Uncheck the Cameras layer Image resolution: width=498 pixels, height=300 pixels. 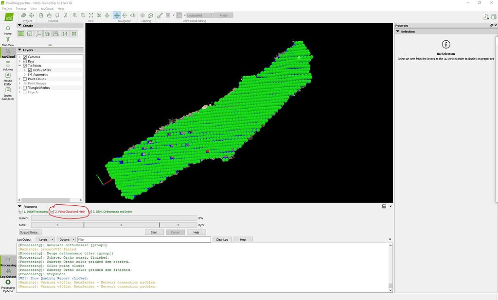[x=24, y=57]
